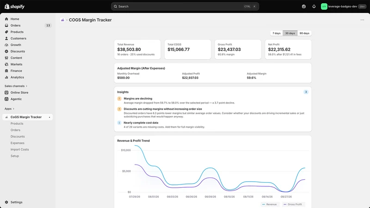Screen dimensions: 370x208
Task: Click the Margins are declining warning icon
Action: coord(119,99)
